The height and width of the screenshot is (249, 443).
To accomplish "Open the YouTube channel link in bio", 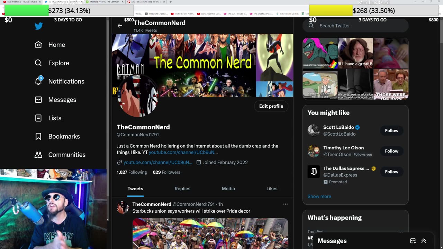I will point(183,152).
